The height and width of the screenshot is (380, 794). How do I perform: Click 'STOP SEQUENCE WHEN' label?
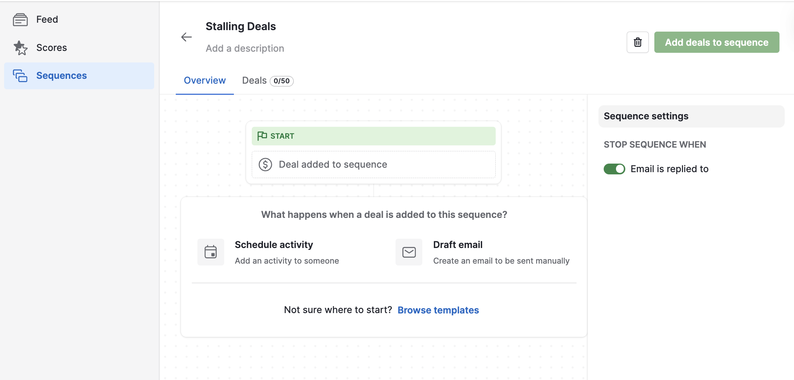pyautogui.click(x=655, y=145)
